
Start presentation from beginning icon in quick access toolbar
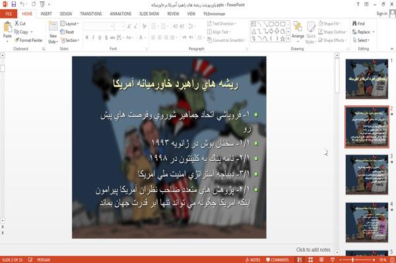(42, 5)
